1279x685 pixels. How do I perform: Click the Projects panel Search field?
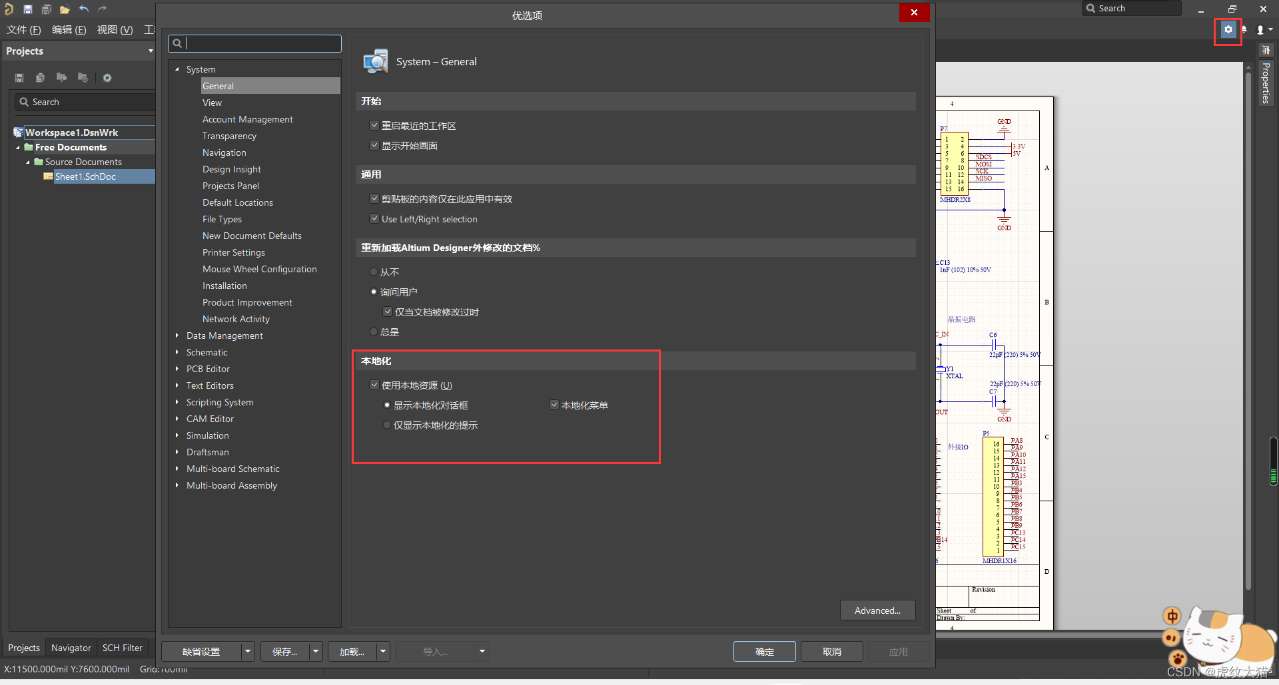pyautogui.click(x=85, y=102)
